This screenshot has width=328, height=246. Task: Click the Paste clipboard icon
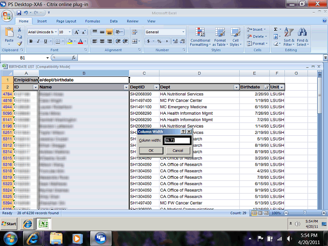click(x=9, y=32)
